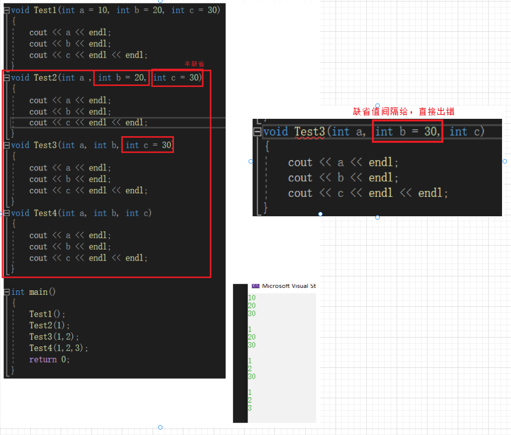
Task: Click the red '缺省值间隔给，直接出错' caption
Action: click(x=404, y=112)
